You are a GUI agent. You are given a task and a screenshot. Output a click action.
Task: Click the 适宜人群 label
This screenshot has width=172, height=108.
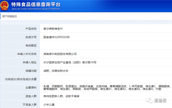31,96
